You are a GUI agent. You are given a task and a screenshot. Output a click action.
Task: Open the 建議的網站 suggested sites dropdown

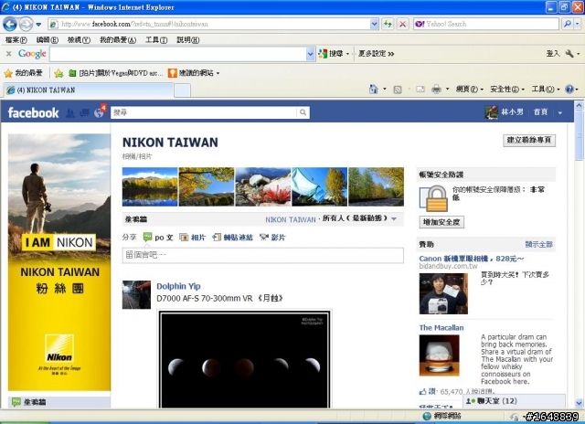click(194, 73)
